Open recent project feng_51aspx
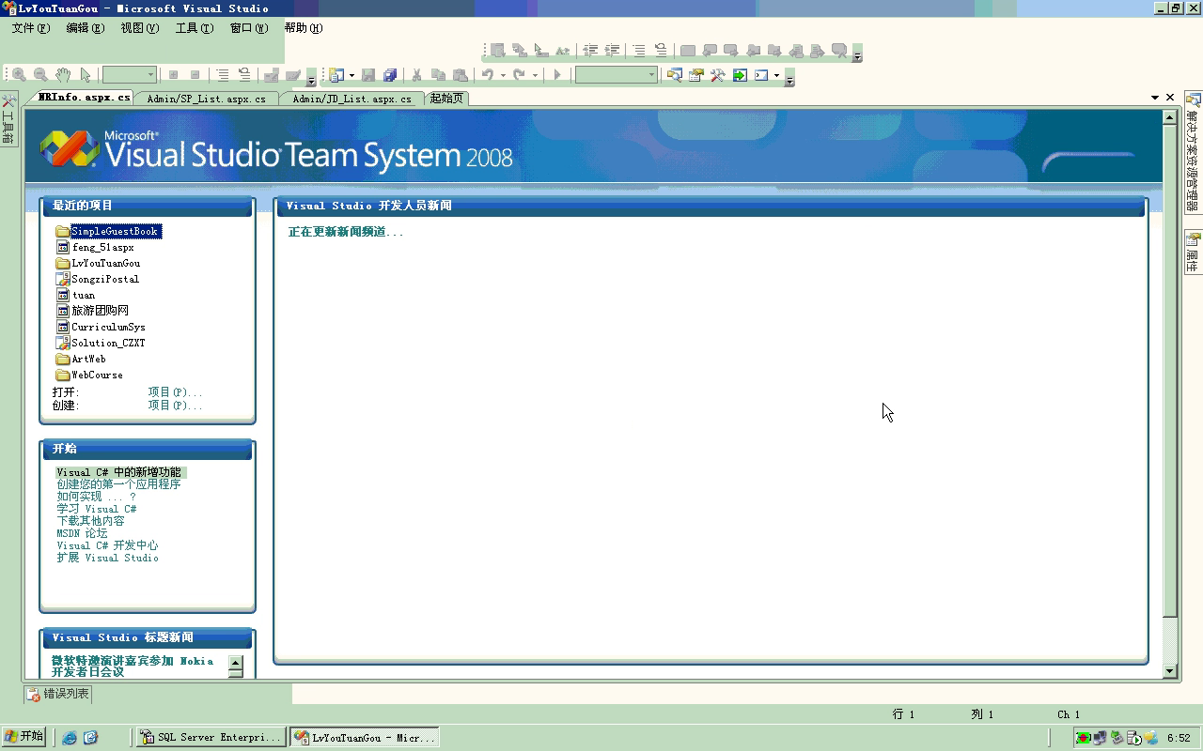 (x=102, y=247)
